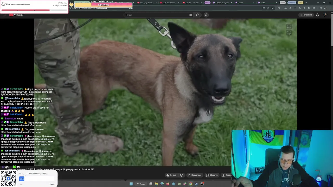333x187 pixels.
Task: Dislike the video
Action: pyautogui.click(x=182, y=175)
